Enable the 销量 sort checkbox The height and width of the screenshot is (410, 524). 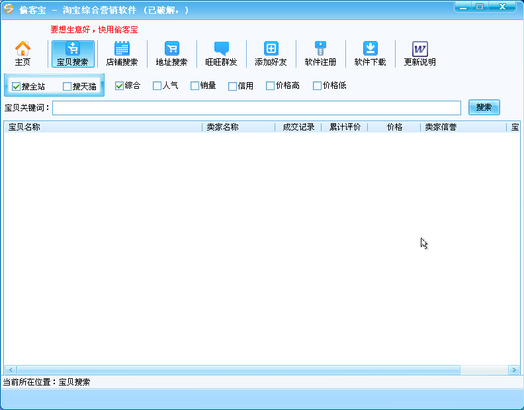click(x=195, y=86)
